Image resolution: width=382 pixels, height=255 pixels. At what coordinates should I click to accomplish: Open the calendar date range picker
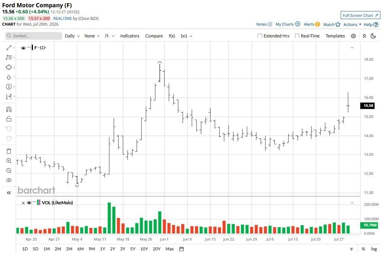click(x=181, y=249)
